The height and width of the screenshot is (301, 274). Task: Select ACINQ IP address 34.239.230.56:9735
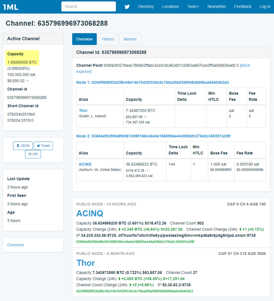coord(99,235)
